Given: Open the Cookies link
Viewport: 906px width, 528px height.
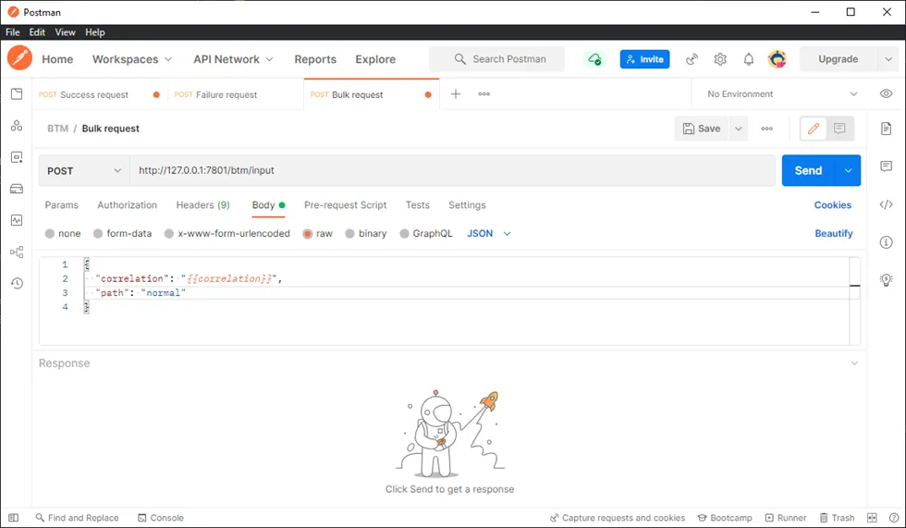Looking at the screenshot, I should point(833,205).
